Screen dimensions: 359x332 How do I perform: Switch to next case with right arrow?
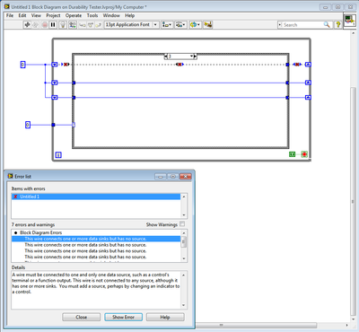(196, 57)
